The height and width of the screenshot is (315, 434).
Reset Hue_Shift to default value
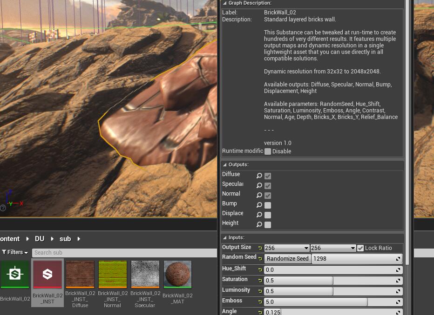coord(260,270)
